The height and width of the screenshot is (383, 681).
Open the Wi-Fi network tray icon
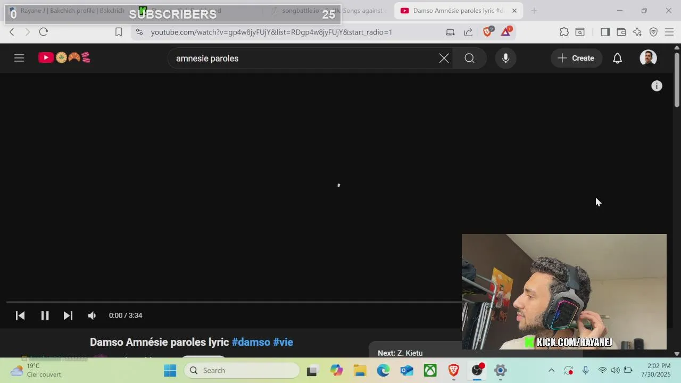pyautogui.click(x=602, y=370)
